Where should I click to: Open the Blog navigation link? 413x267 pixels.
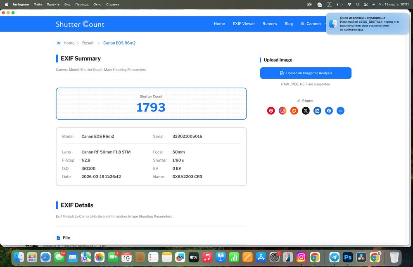pos(289,24)
